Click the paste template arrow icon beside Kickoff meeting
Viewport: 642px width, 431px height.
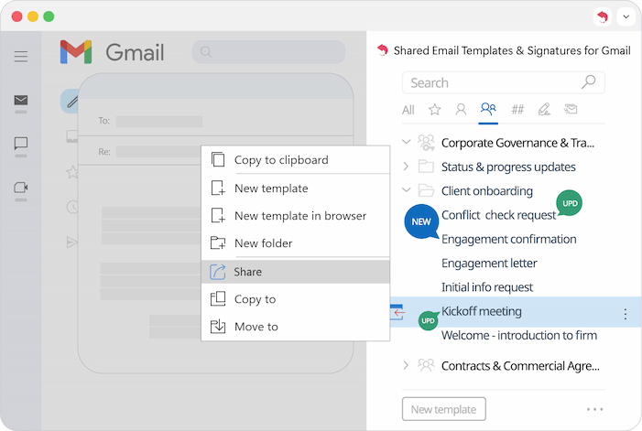[x=397, y=313]
